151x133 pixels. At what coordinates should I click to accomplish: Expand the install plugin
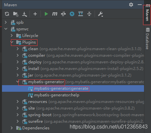pyautogui.click(x=18, y=69)
